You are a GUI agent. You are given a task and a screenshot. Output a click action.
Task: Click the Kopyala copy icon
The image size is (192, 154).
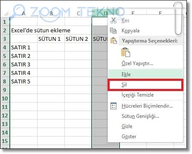click(113, 31)
